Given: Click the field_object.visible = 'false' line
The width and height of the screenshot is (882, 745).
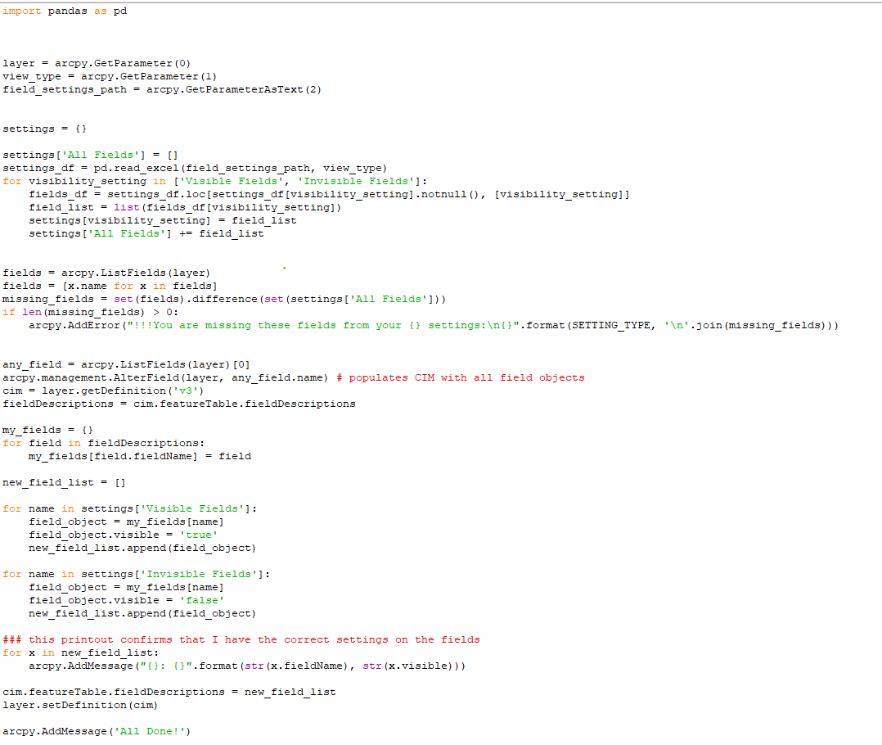Looking at the screenshot, I should (127, 600).
